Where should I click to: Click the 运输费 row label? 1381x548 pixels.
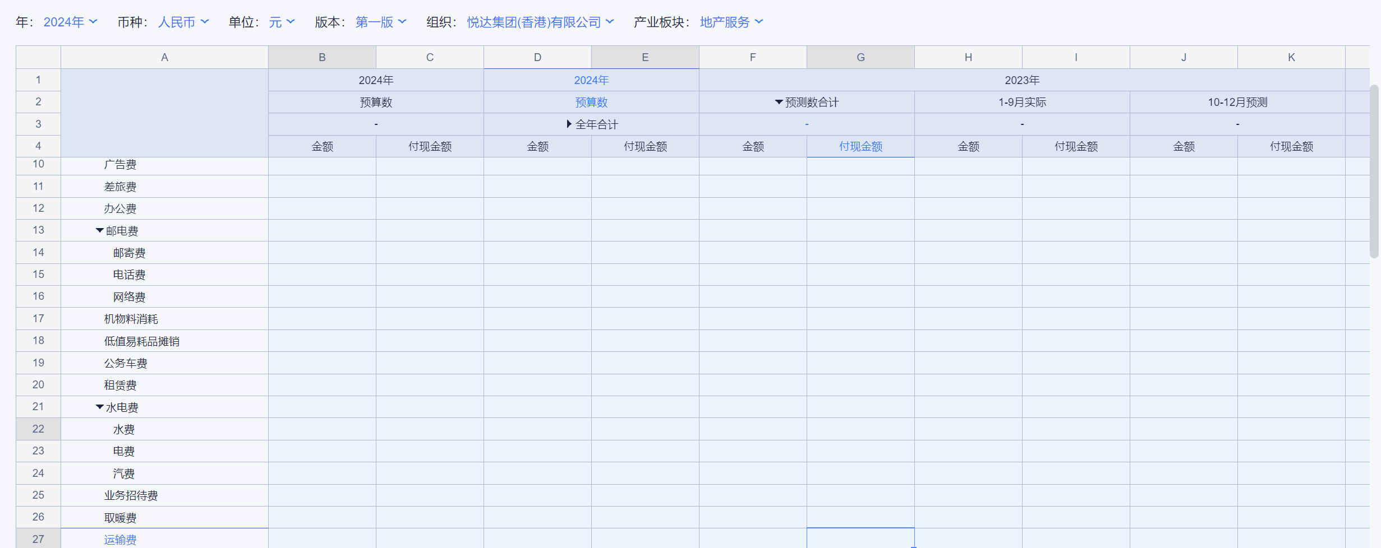(x=120, y=539)
